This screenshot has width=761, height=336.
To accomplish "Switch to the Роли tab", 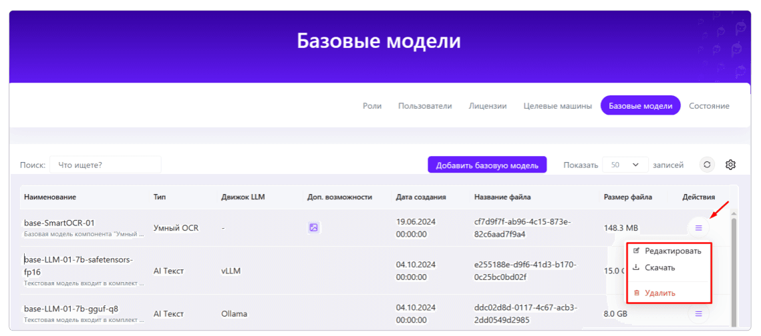I will coord(371,105).
